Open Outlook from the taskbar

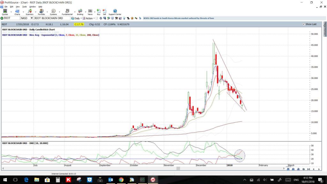[110, 180]
